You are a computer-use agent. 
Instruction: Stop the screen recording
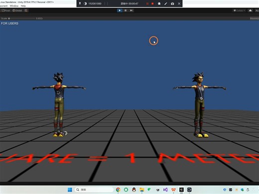pyautogui.click(x=152, y=3)
